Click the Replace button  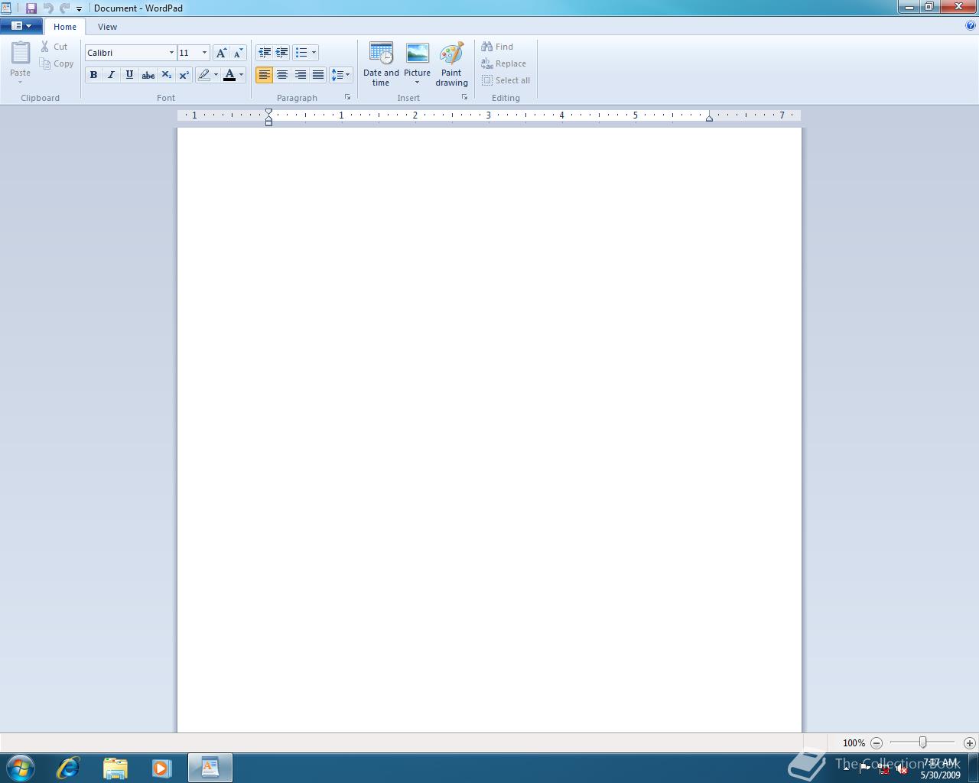pos(503,63)
